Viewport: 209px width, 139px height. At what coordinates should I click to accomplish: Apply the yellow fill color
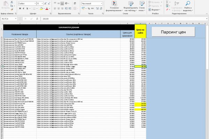(41, 8)
